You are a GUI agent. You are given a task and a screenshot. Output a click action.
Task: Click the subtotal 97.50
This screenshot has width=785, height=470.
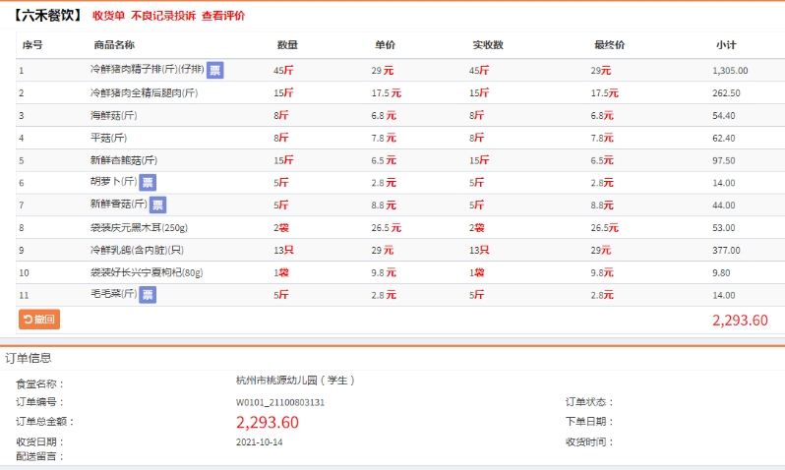click(x=724, y=160)
